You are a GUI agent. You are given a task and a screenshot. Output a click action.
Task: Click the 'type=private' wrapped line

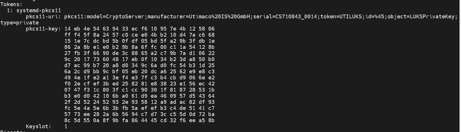[x=19, y=23]
